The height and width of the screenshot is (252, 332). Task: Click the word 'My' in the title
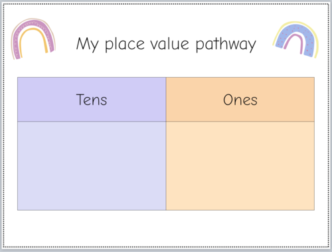tap(87, 45)
